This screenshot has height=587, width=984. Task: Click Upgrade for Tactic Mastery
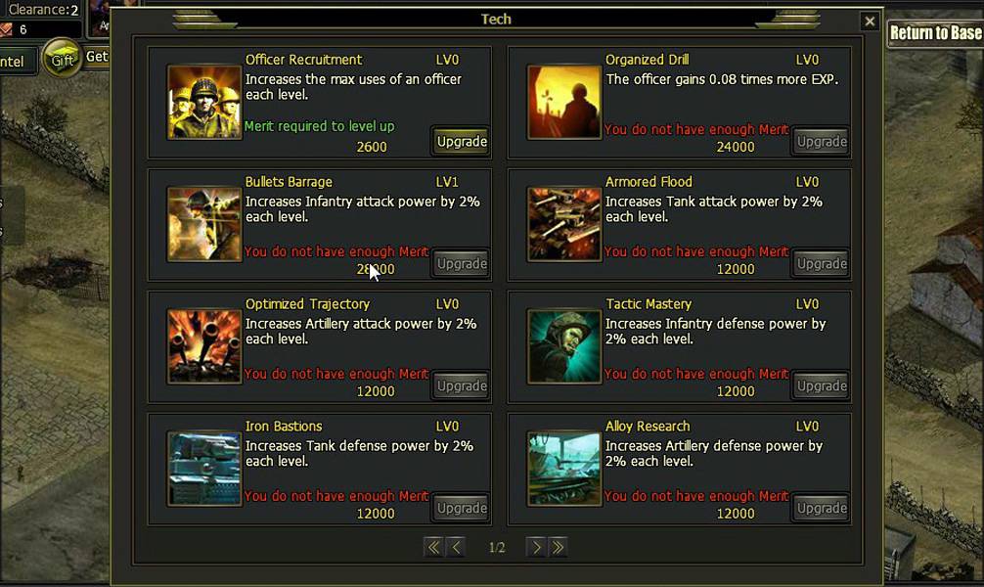point(821,386)
